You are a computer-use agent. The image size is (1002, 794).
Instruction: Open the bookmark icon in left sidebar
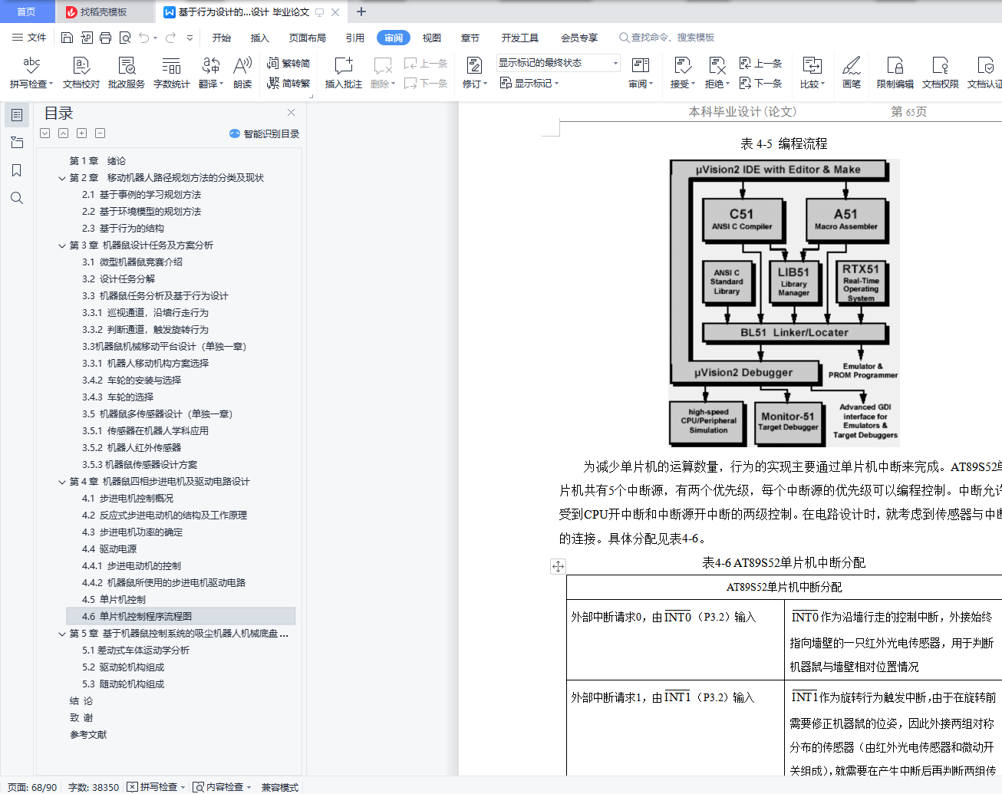point(17,170)
